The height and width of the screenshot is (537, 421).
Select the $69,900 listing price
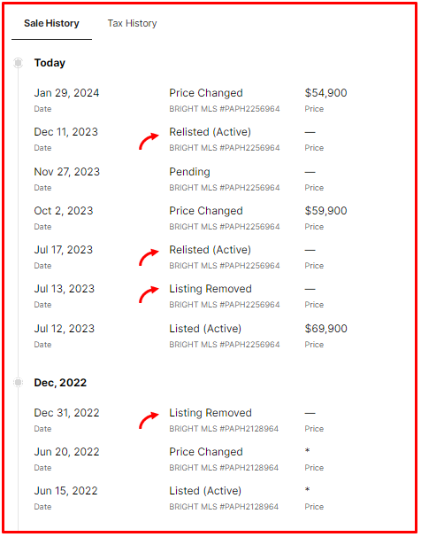325,329
